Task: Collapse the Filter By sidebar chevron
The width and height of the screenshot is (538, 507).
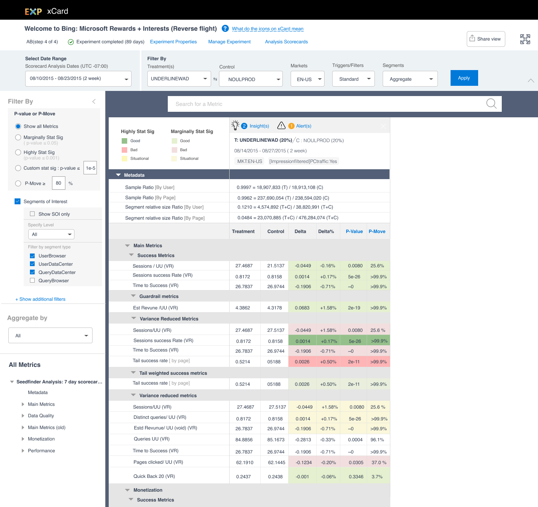Action: [x=94, y=102]
